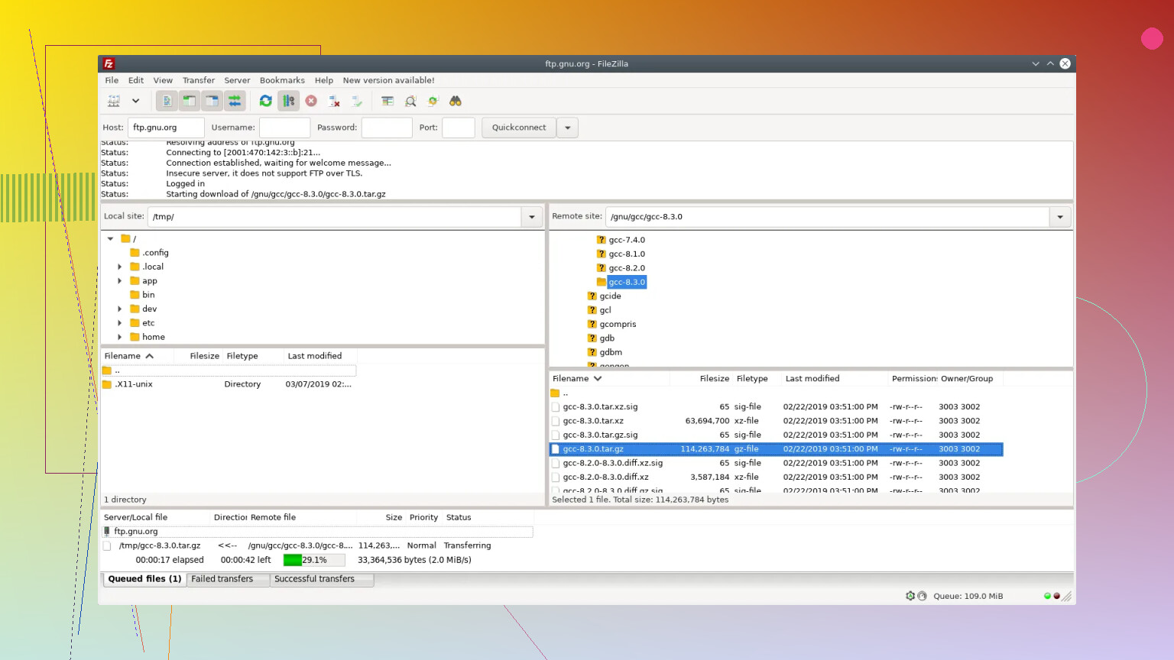This screenshot has height=660, width=1174.
Task: Open the File menu
Action: coord(112,80)
